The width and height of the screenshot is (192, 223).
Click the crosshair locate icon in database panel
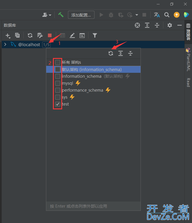pos(137,25)
